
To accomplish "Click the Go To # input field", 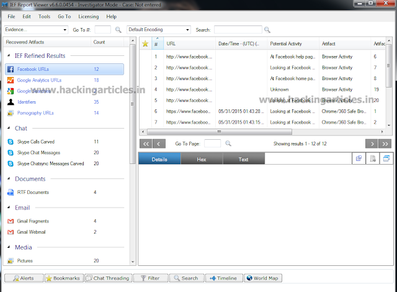I will [x=103, y=30].
